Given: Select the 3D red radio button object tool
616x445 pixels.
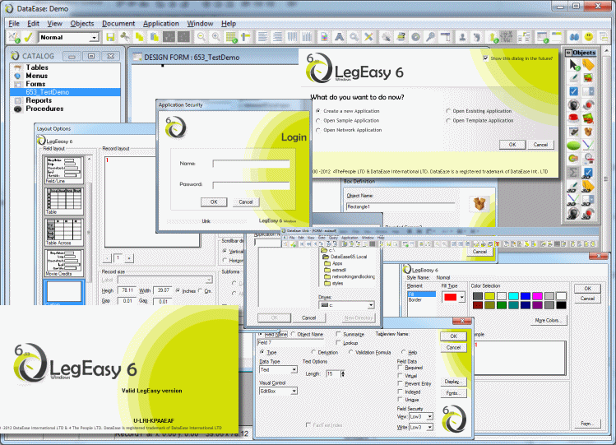Looking at the screenshot, I should [588, 213].
